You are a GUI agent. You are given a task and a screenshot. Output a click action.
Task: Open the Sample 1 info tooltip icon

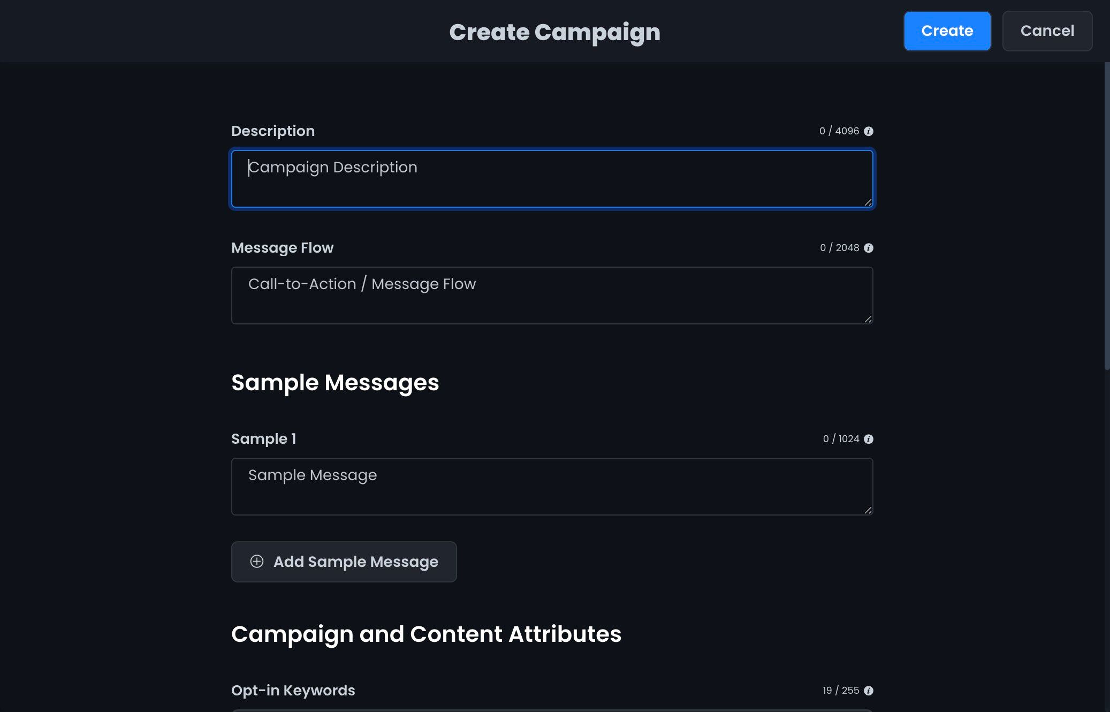click(x=869, y=439)
